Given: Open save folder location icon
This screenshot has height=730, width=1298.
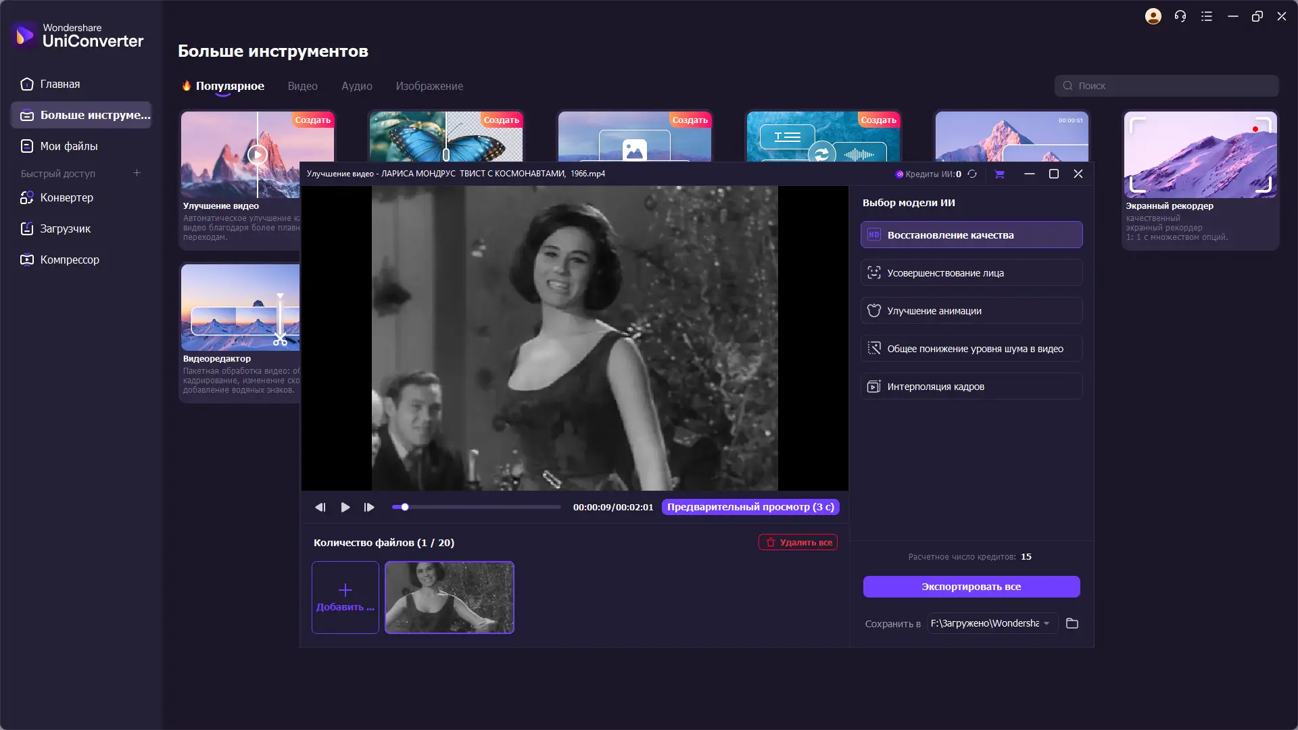Looking at the screenshot, I should click(1072, 623).
